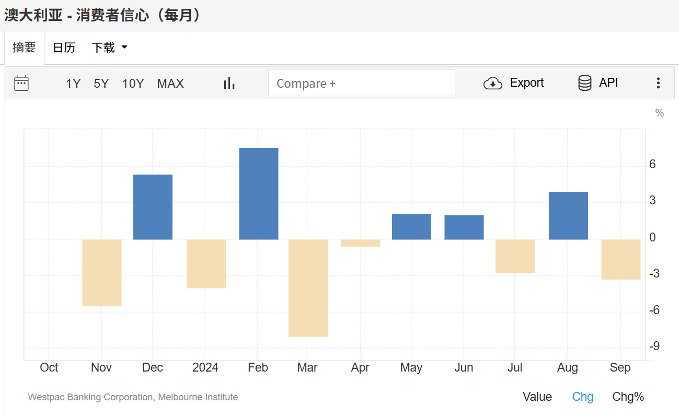Click the cloud Export download icon
Viewport: 679px width, 416px height.
tap(492, 83)
